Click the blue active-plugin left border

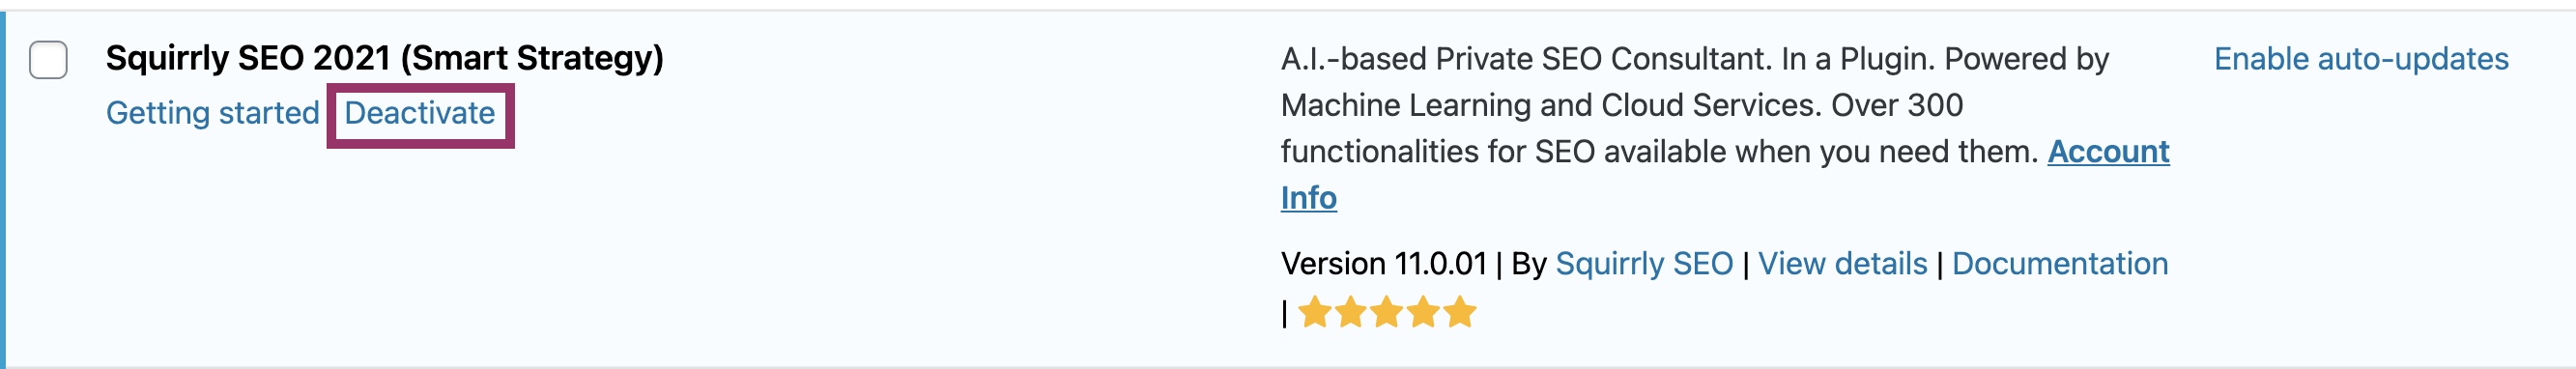click(x=3, y=190)
